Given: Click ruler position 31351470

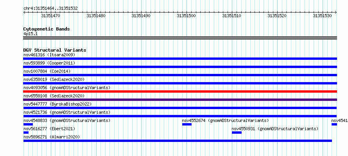Looking at the screenshot, I should (x=50, y=16).
